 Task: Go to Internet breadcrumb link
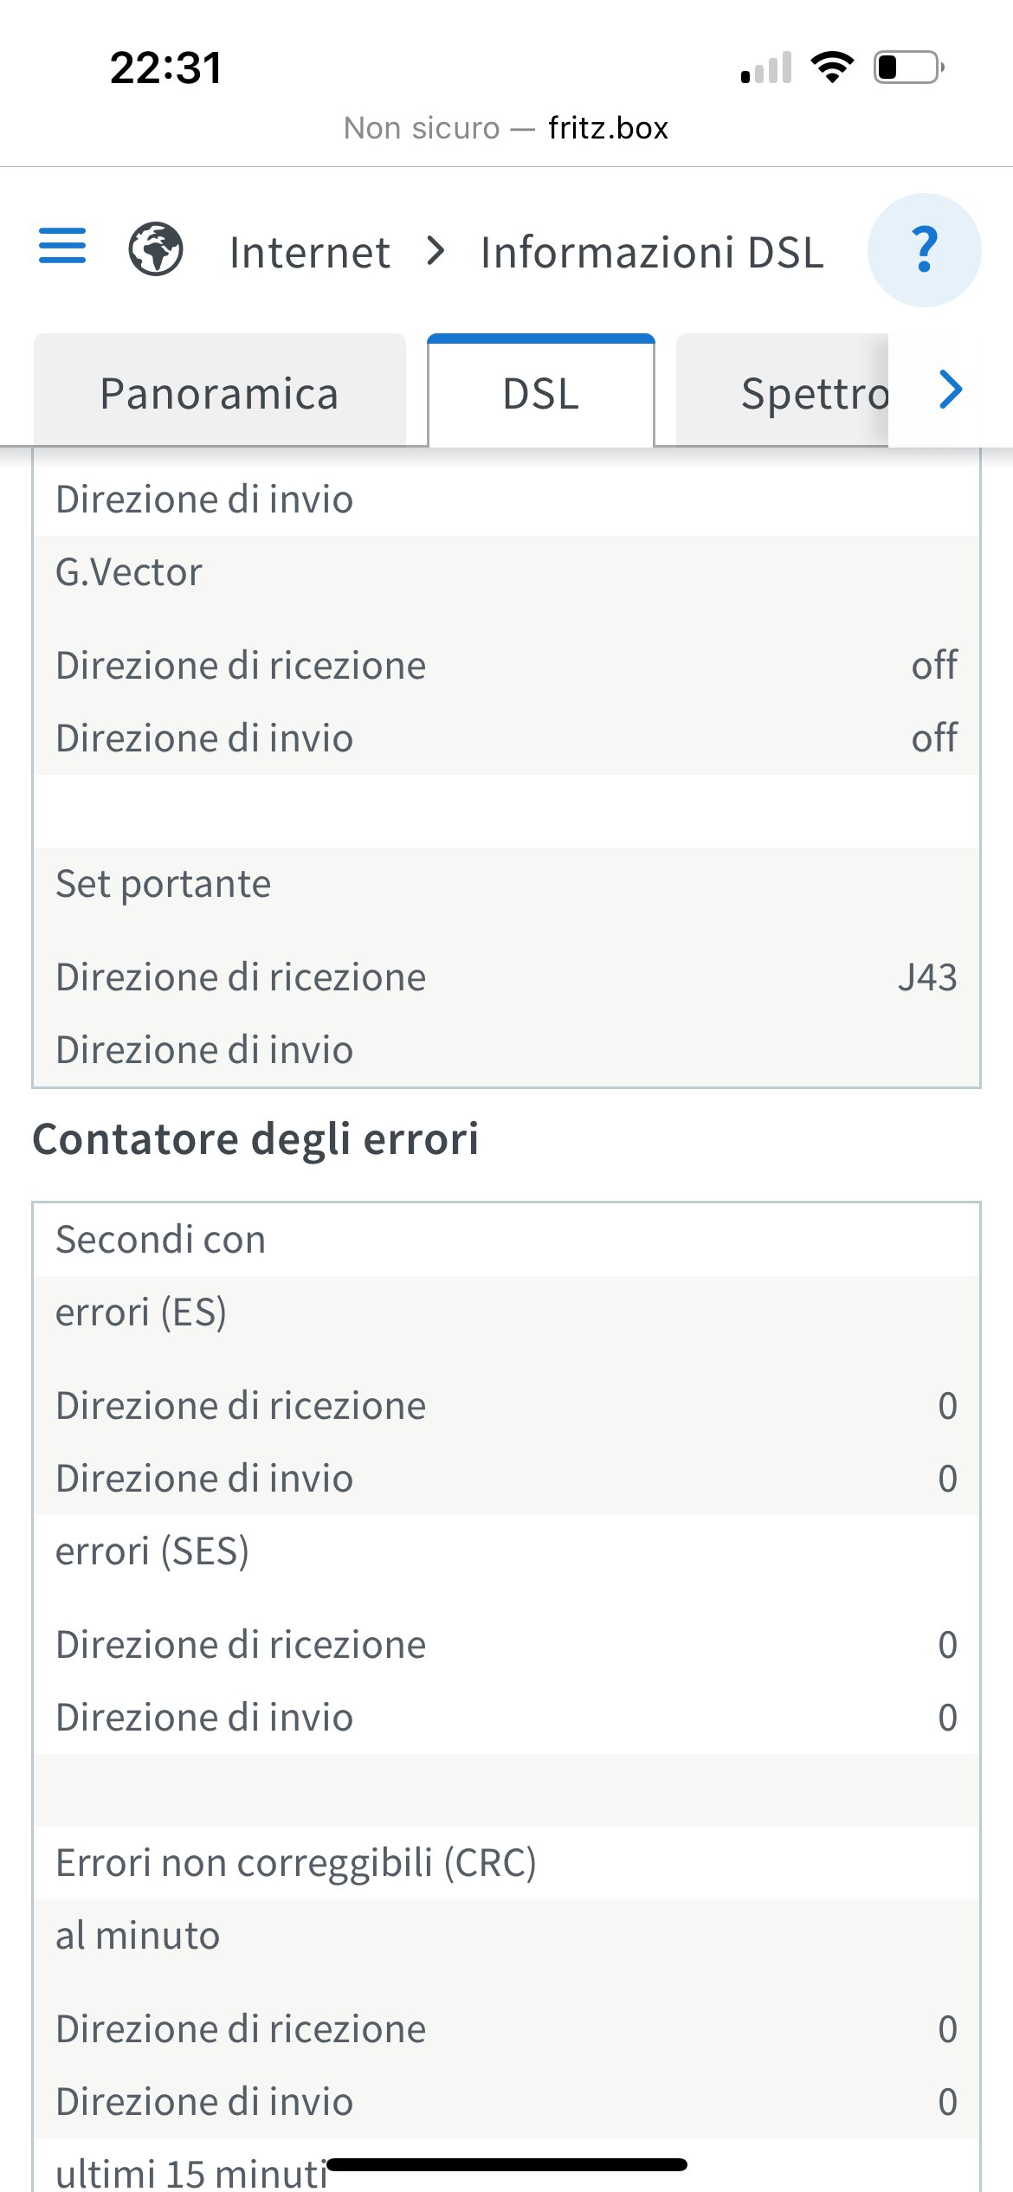pyautogui.click(x=309, y=253)
